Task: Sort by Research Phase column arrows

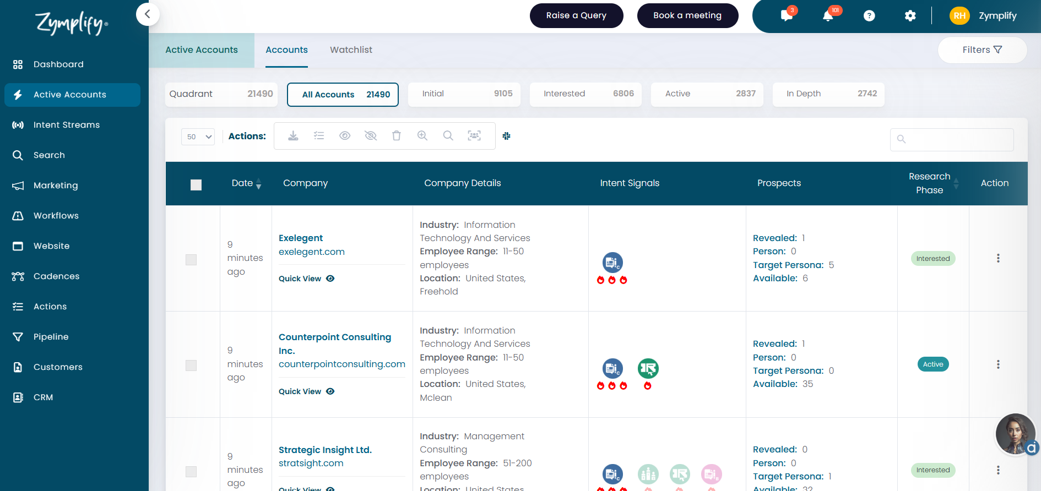Action: (956, 183)
